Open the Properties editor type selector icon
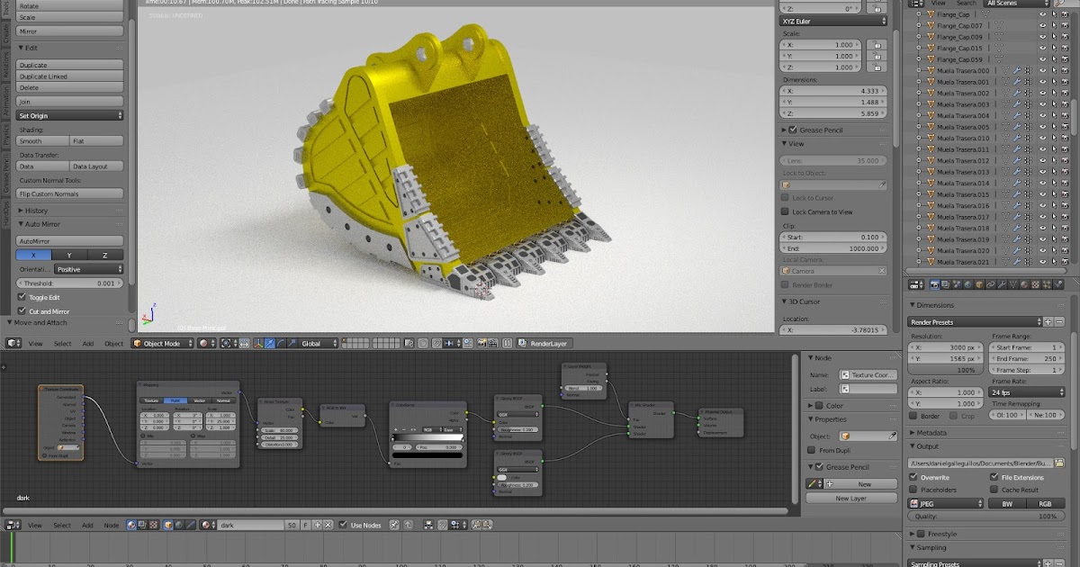 917,284
